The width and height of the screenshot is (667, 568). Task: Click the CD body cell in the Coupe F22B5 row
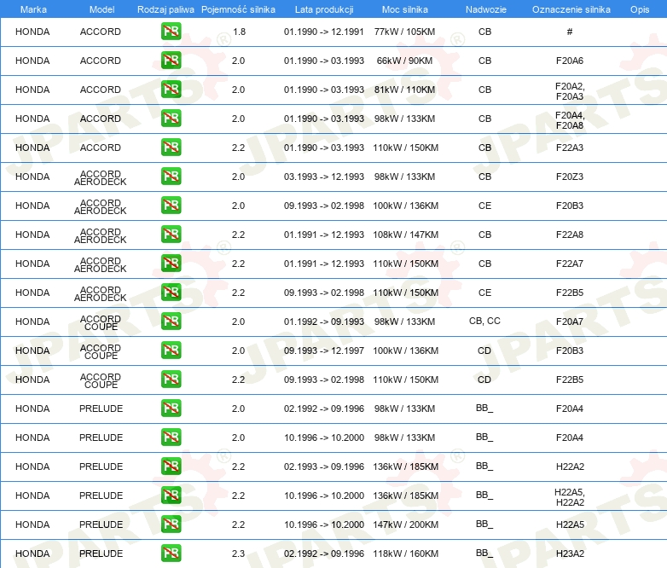pos(484,379)
